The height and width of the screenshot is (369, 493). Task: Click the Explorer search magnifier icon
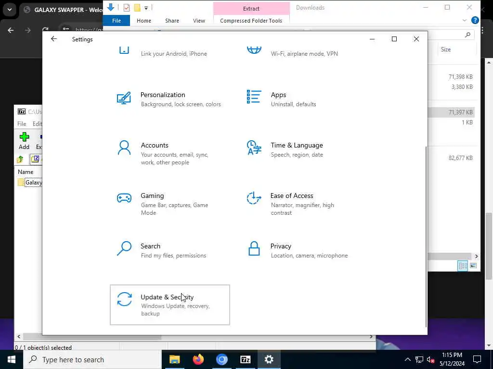(467, 35)
